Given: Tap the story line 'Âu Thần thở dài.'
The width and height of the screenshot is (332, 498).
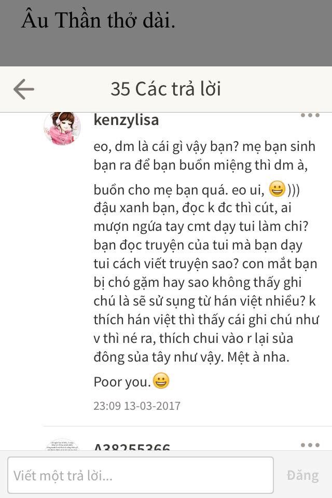Looking at the screenshot, I should pyautogui.click(x=98, y=20).
